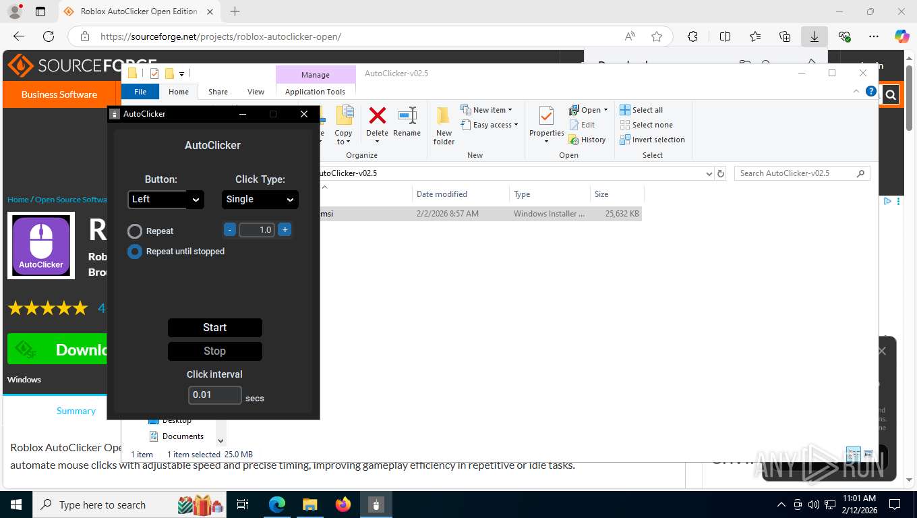Click the History button in ribbon
This screenshot has height=518, width=917.
click(587, 140)
